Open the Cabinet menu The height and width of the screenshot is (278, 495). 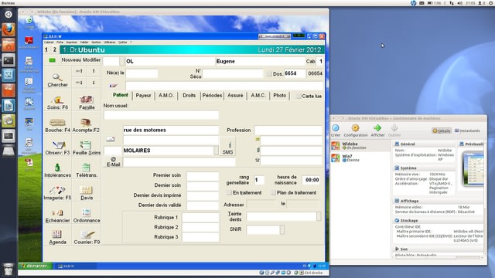pos(49,42)
